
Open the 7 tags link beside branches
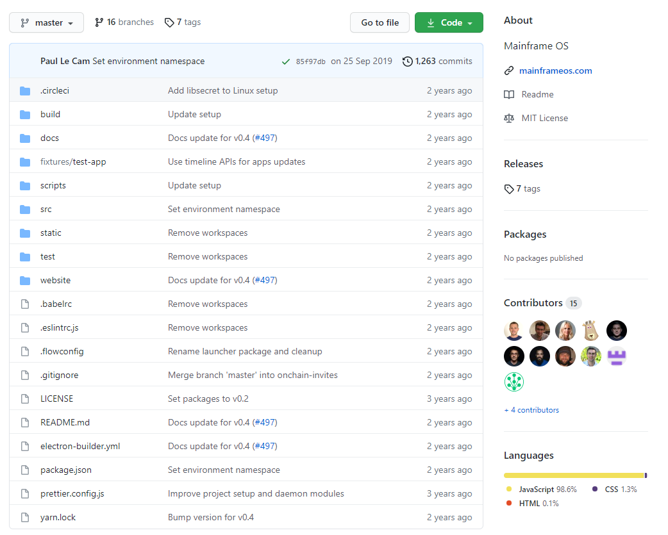183,22
